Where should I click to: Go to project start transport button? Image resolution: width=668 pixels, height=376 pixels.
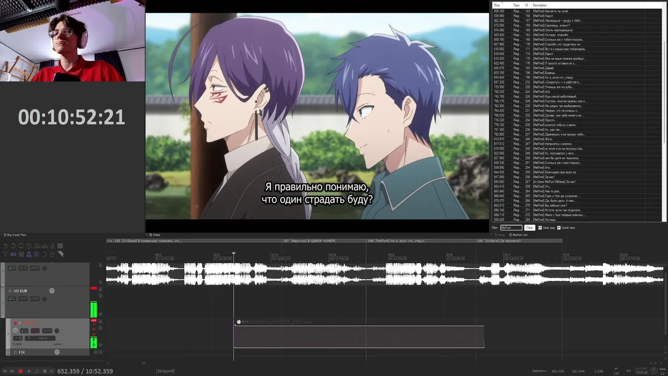pos(5,371)
